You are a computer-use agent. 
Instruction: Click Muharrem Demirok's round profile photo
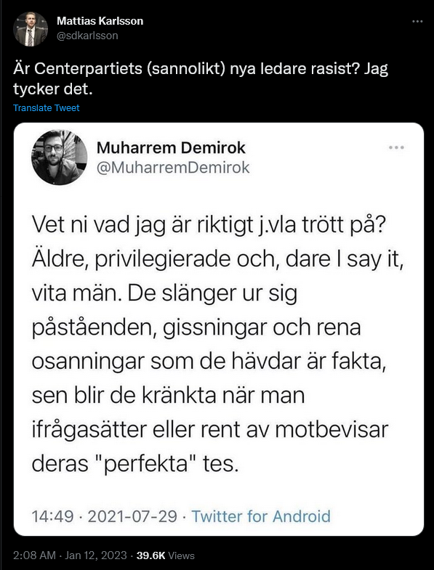tap(60, 158)
